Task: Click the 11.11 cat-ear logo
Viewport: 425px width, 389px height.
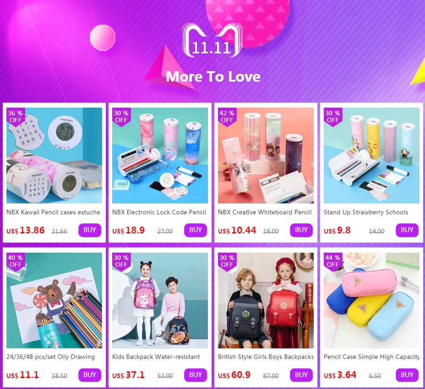Action: (x=212, y=41)
